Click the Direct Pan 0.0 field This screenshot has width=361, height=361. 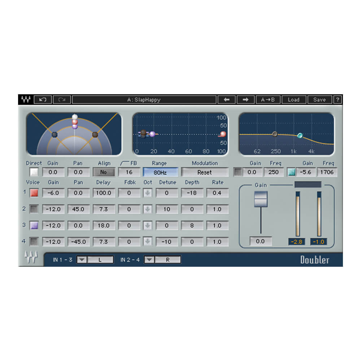tap(78, 172)
